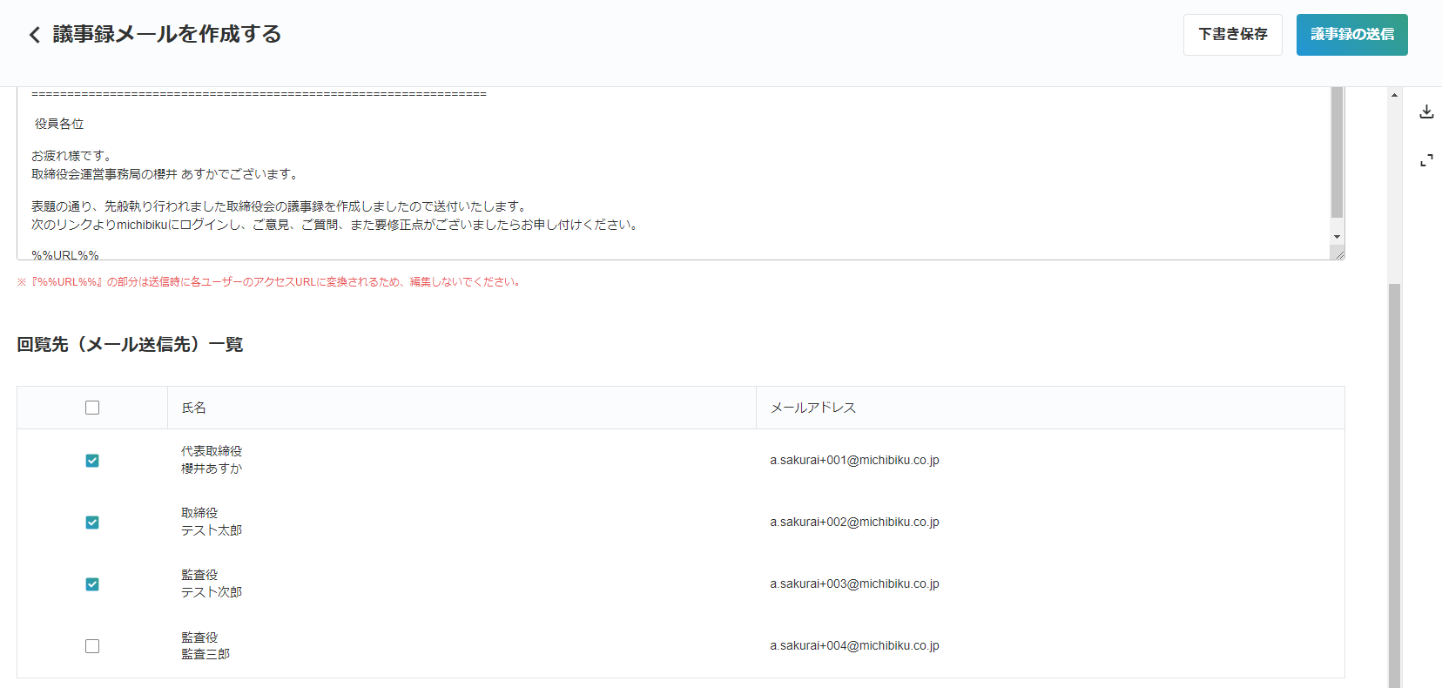Click the page scrollbar up arrow

pos(1394,95)
